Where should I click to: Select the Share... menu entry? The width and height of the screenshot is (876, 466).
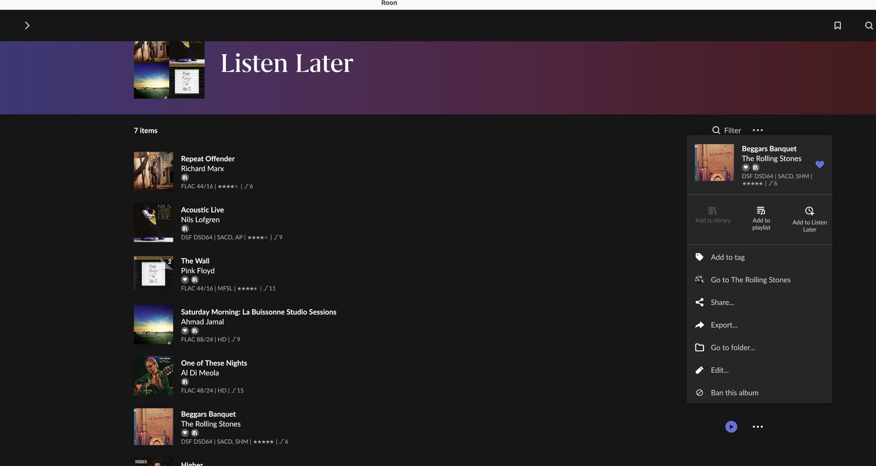pos(759,302)
